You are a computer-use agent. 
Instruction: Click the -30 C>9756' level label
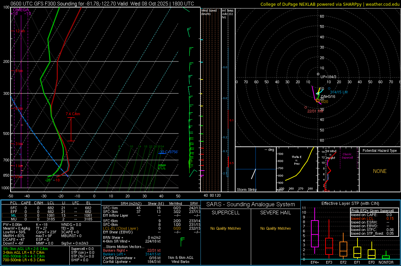168,152
